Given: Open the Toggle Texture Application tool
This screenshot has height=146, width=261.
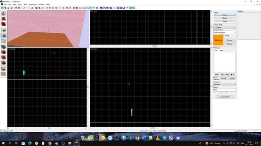Looking at the screenshot, I should 4,41.
